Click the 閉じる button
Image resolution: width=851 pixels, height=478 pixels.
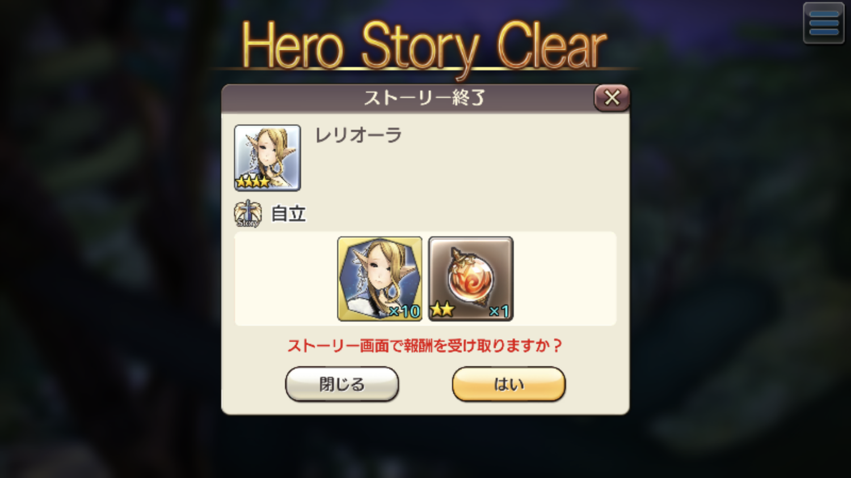(x=342, y=384)
